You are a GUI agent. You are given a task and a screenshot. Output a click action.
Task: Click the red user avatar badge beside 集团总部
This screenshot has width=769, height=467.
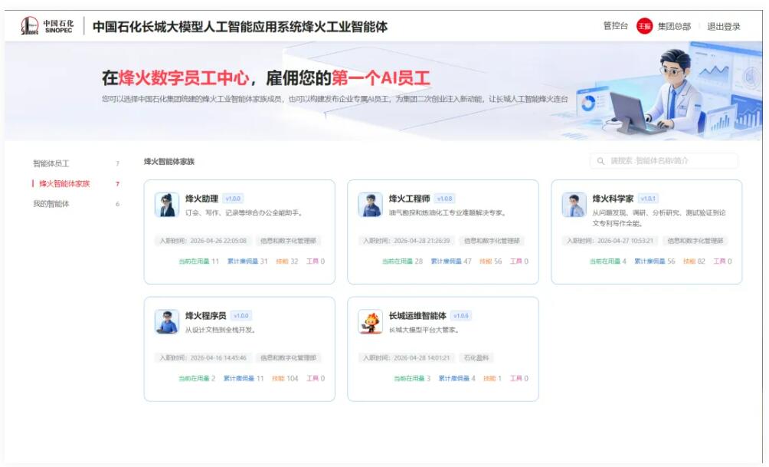click(644, 26)
